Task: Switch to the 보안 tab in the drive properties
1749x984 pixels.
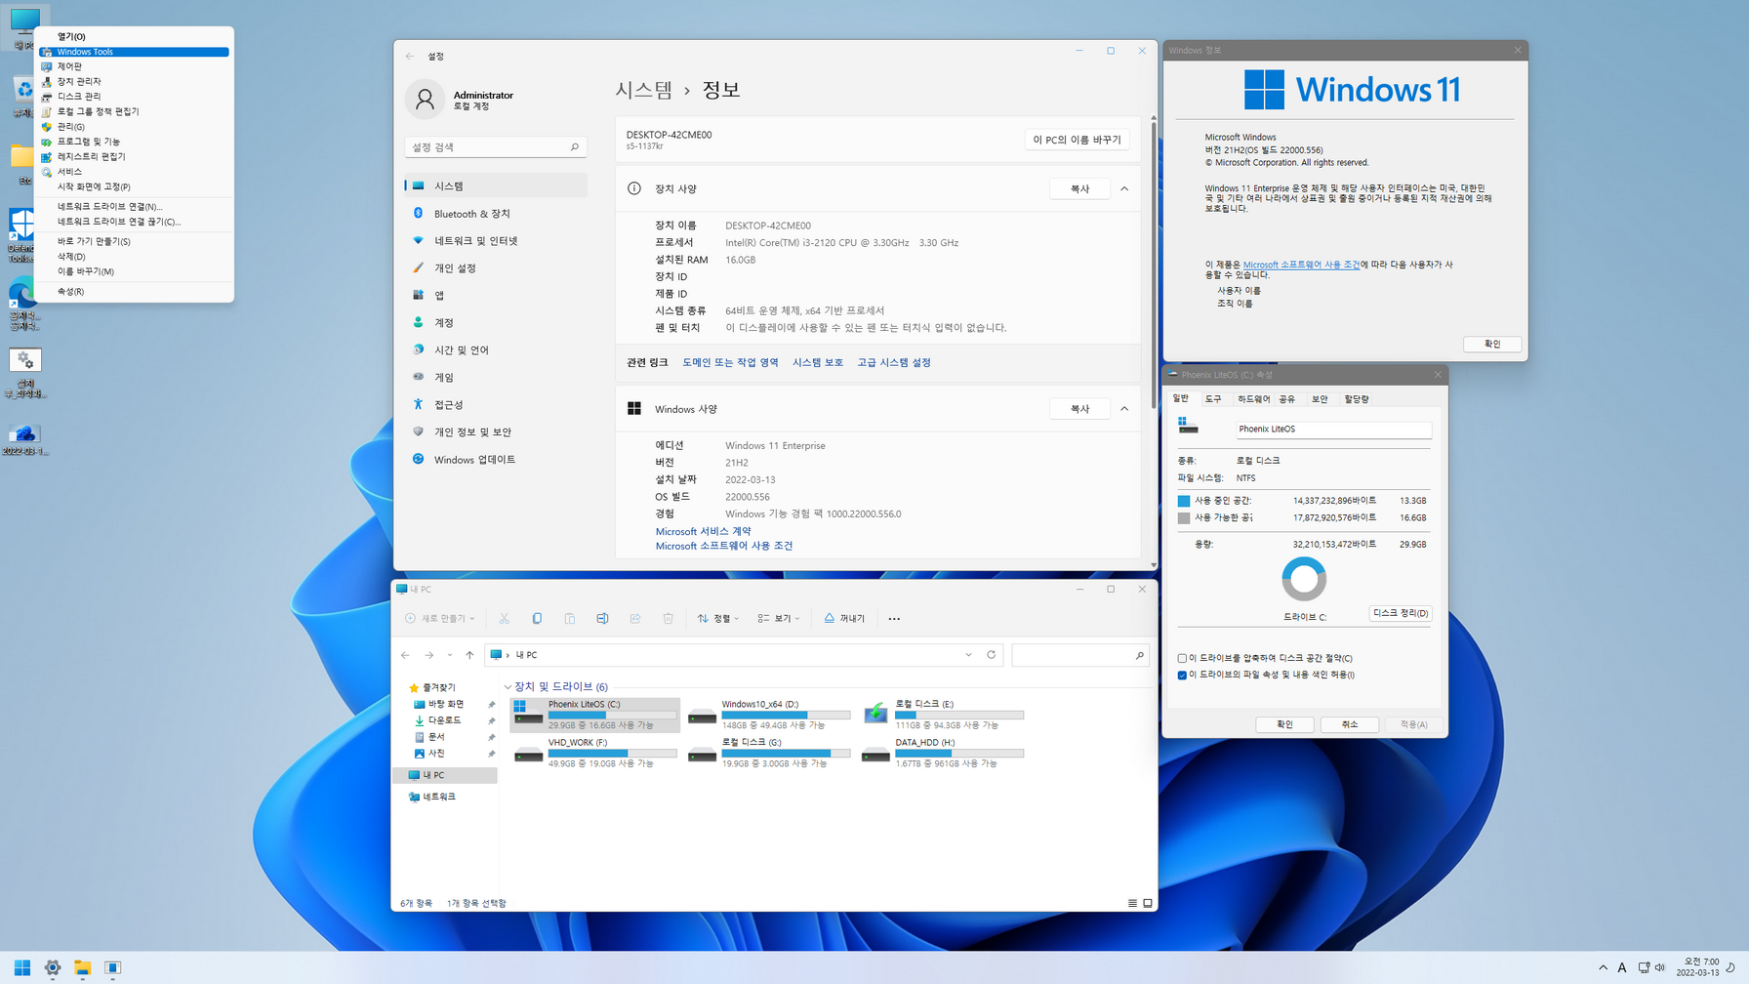Action: [x=1320, y=399]
